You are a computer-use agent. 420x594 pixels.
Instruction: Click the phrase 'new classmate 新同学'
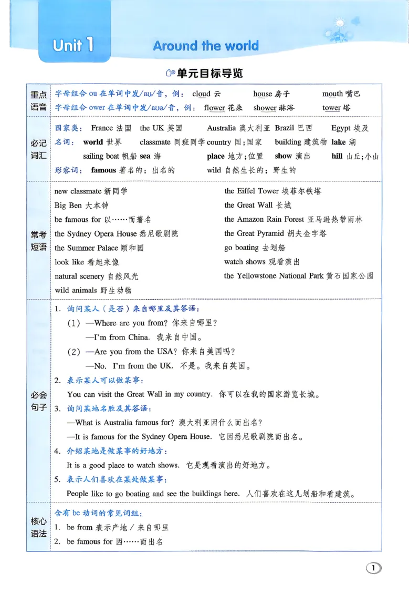click(x=91, y=191)
